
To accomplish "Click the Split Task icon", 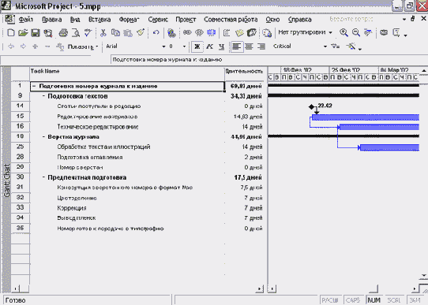I will coord(212,33).
